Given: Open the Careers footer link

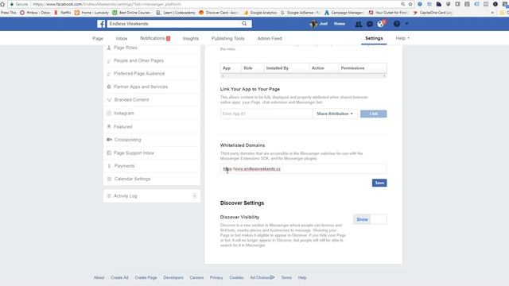Looking at the screenshot, I should point(196,277).
